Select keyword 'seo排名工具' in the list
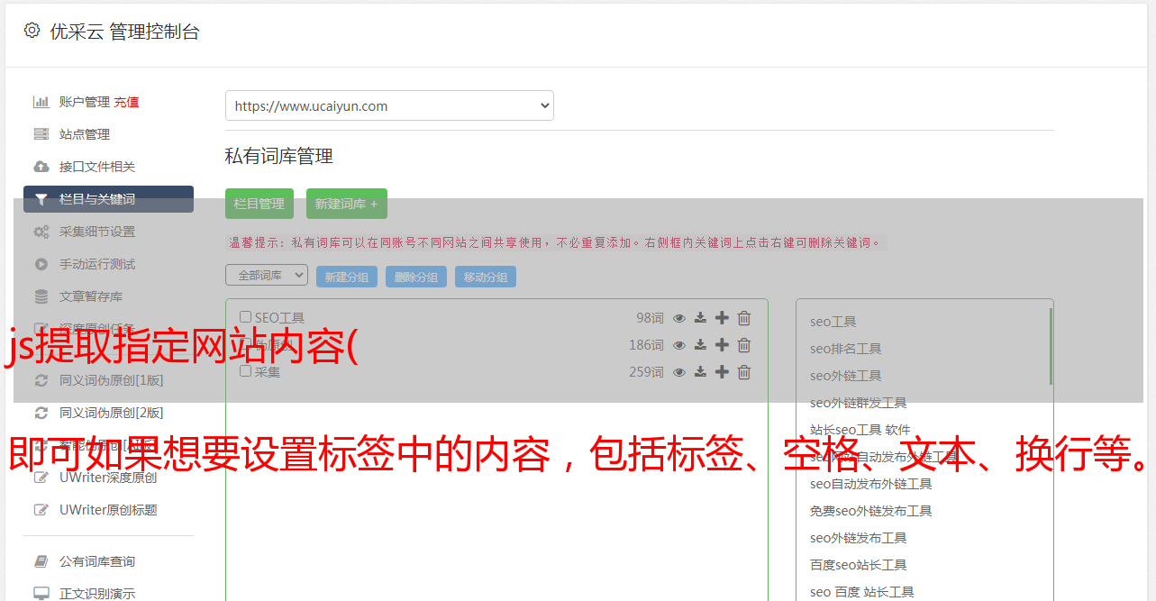The image size is (1156, 601). [846, 349]
